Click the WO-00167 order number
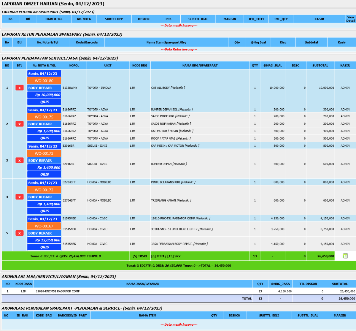Image resolution: width=356 pixels, height=331 pixels. pos(44,226)
